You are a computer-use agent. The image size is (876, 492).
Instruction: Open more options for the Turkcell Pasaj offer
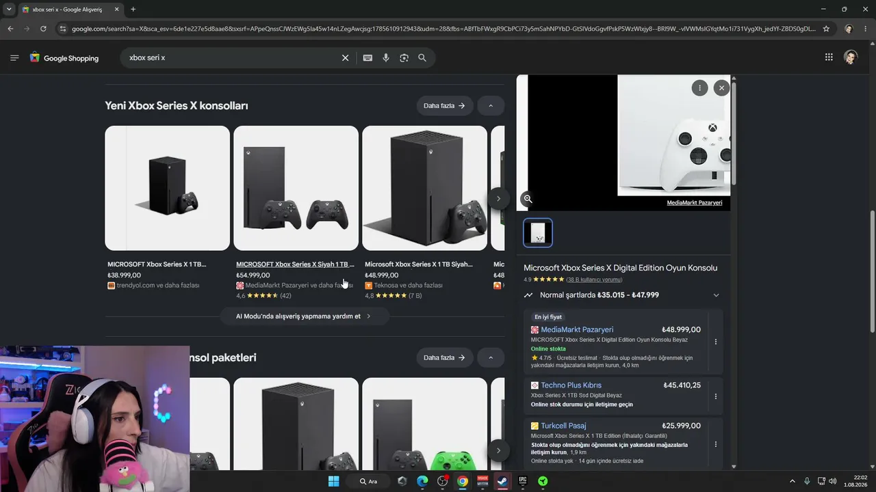click(x=716, y=444)
